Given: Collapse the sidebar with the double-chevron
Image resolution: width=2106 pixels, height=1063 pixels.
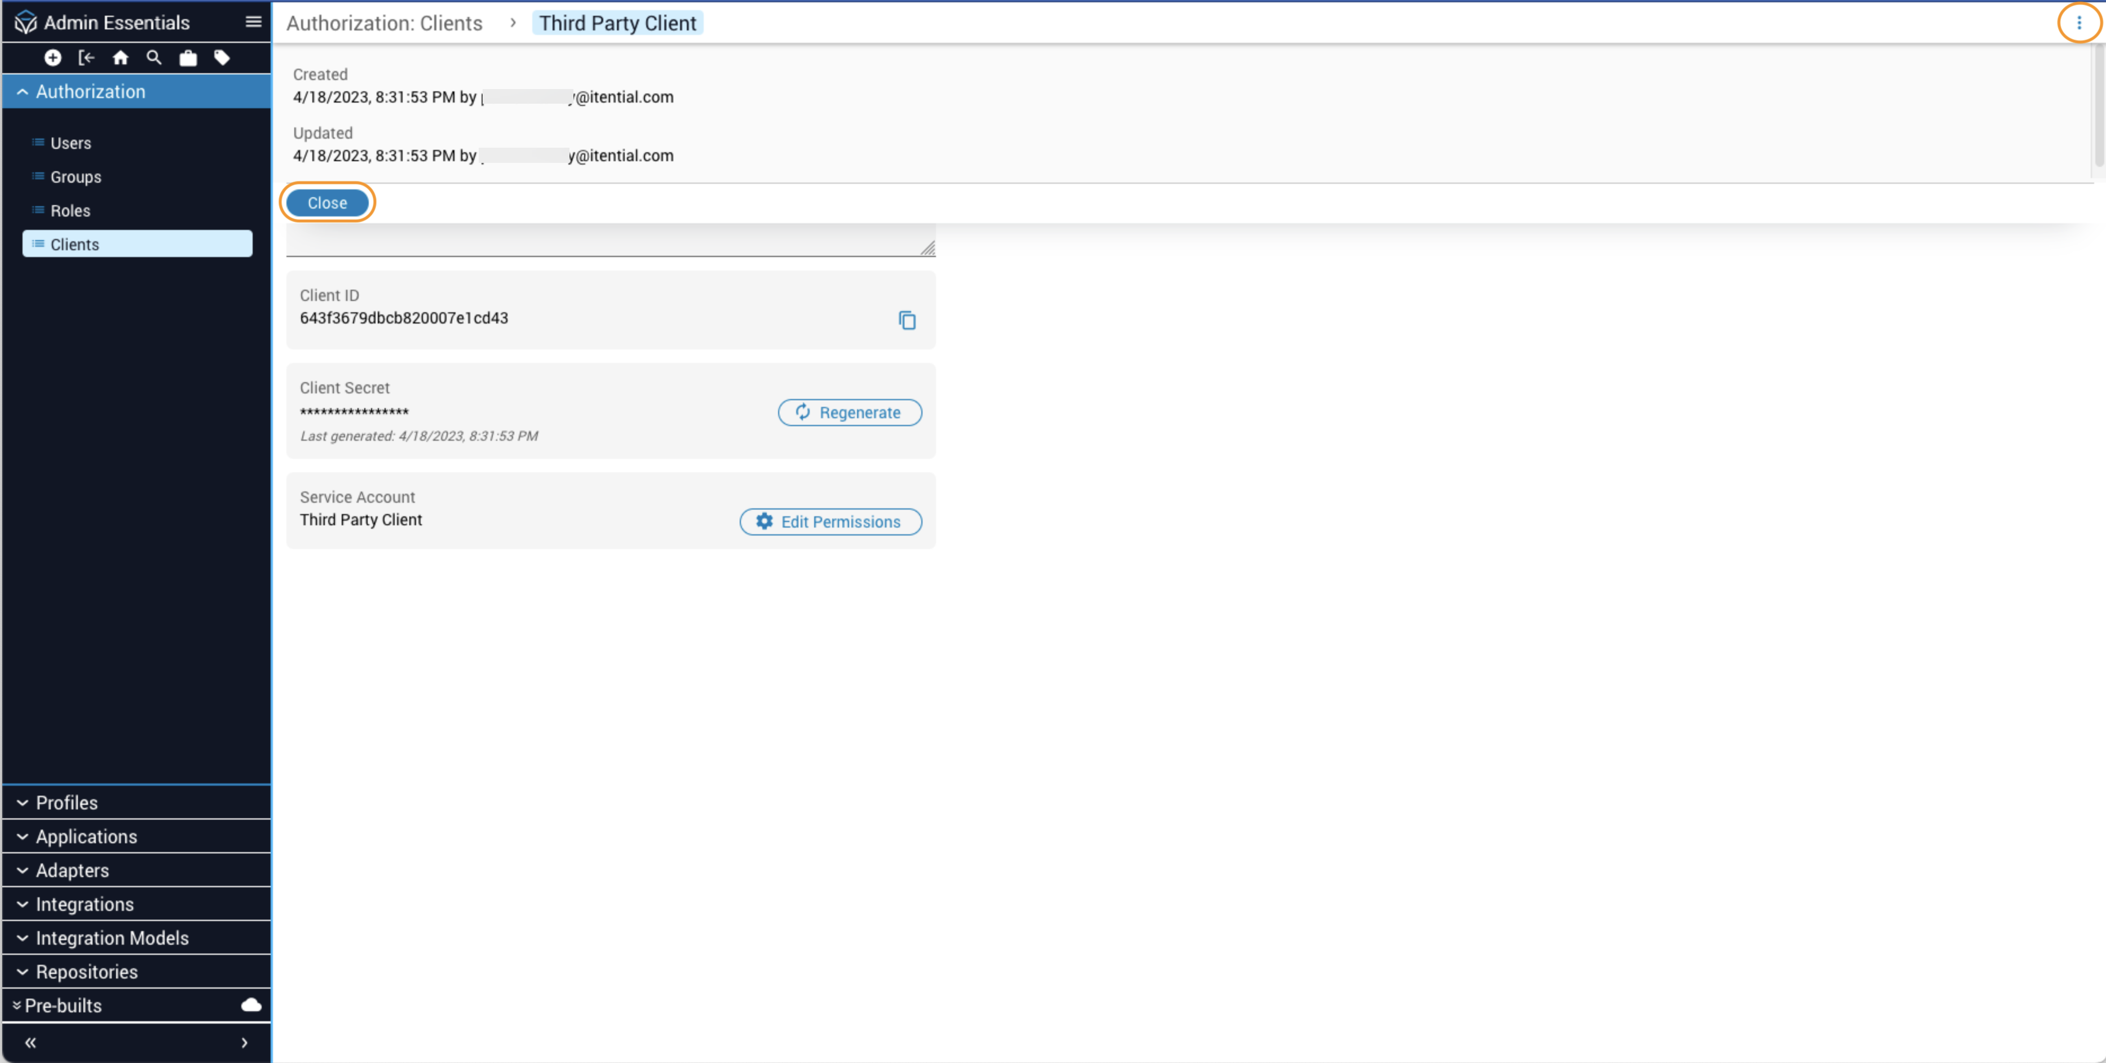Looking at the screenshot, I should click(x=30, y=1042).
